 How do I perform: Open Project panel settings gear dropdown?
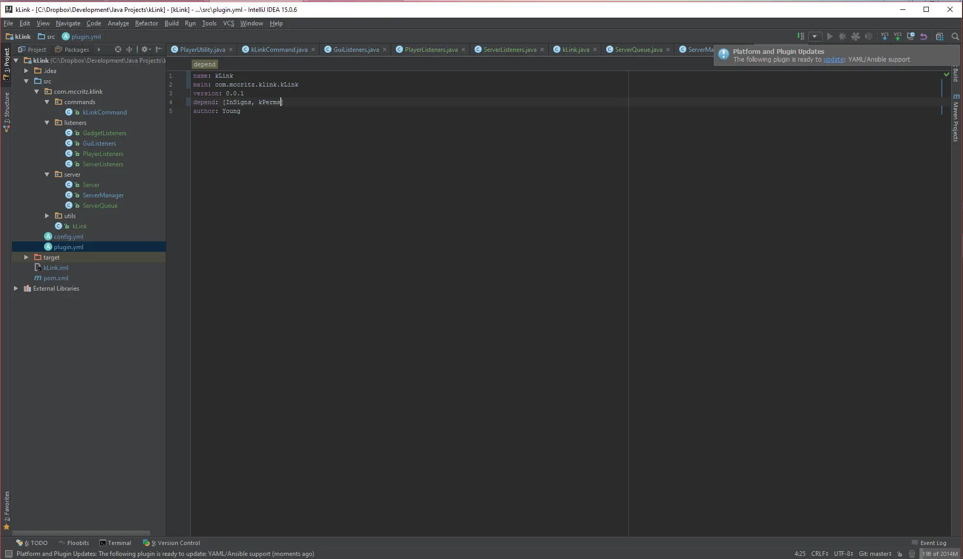click(x=146, y=49)
